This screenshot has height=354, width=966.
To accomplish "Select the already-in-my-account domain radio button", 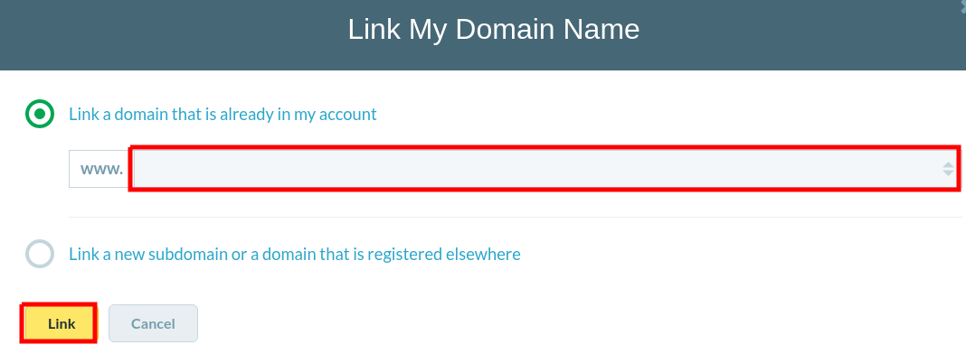I will click(x=40, y=114).
